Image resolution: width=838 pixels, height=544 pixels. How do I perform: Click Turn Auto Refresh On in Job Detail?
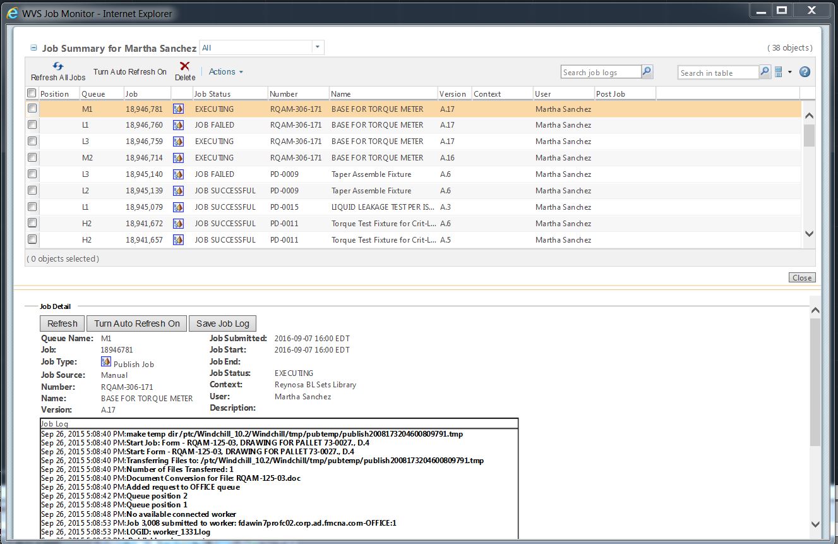point(137,323)
